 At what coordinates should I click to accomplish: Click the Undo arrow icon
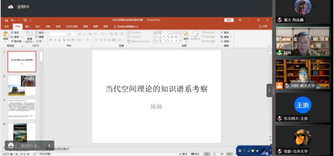coord(12,20)
